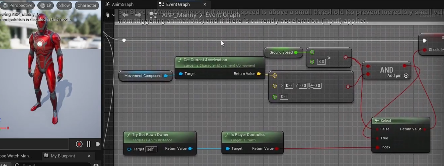Edit the Y 0.0 vector field
This screenshot has height=166, width=444.
point(303,86)
